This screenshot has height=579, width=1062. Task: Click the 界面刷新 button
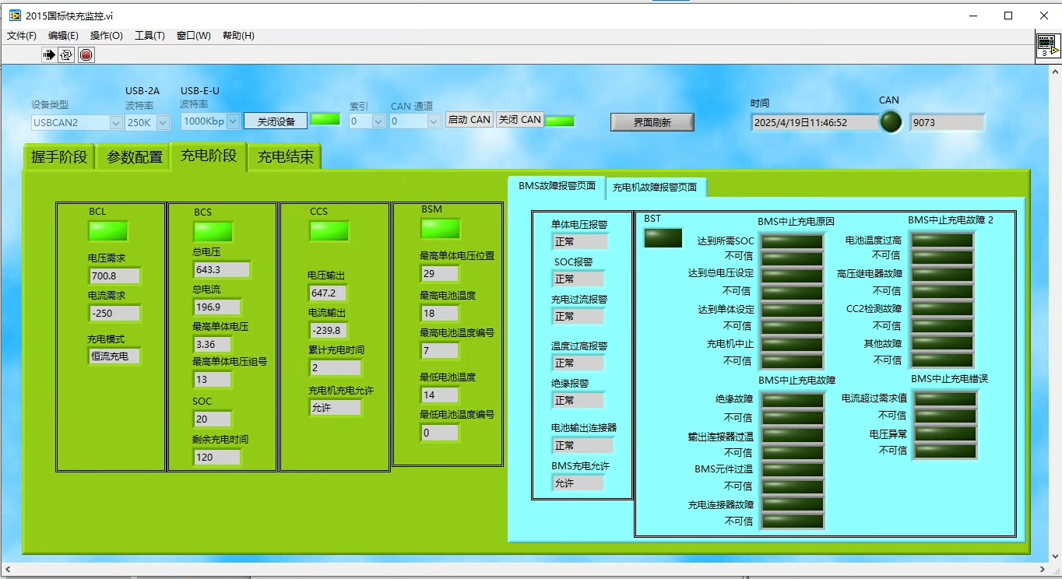(x=652, y=122)
